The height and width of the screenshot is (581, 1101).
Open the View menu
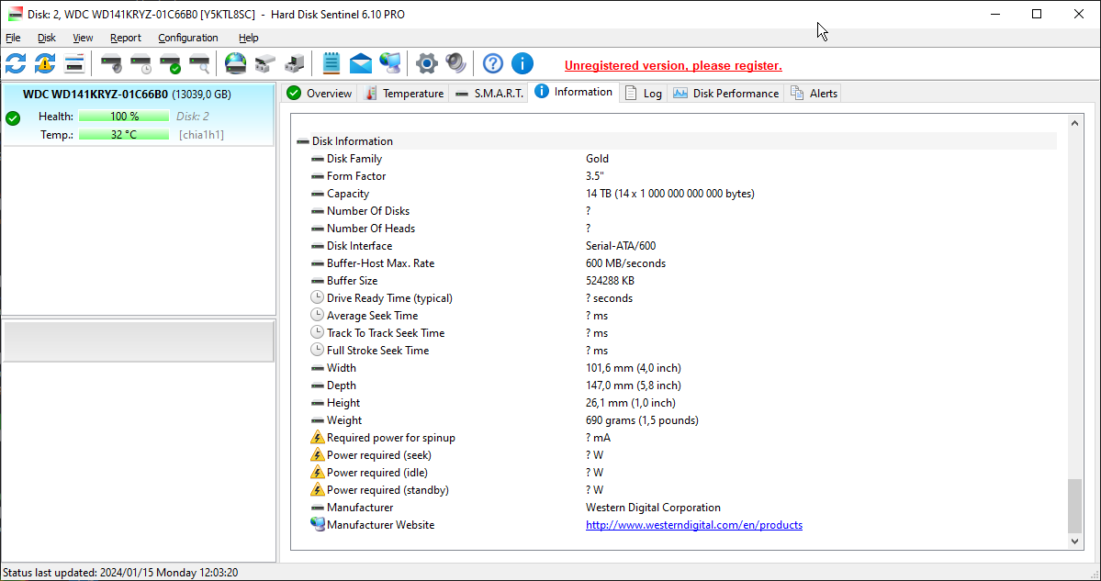pos(83,38)
